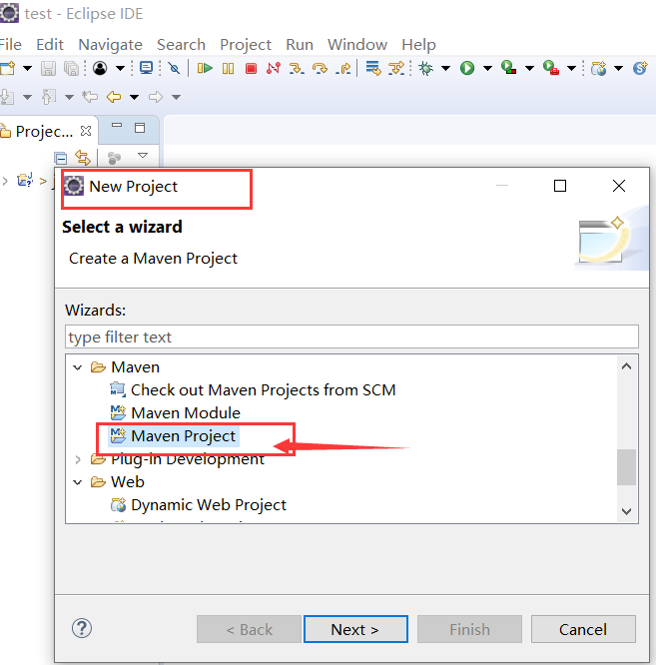Click the green Run icon
The height and width of the screenshot is (665, 656).
tap(467, 68)
